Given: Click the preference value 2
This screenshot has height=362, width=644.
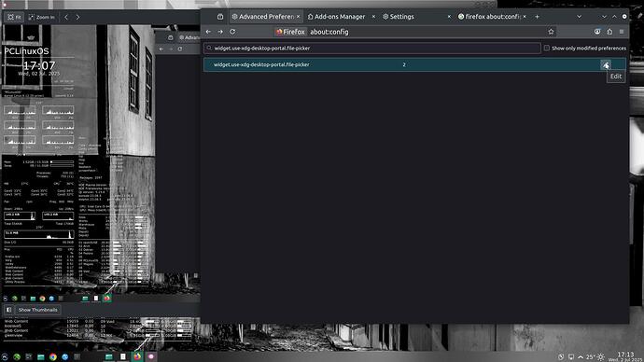Looking at the screenshot, I should coord(404,64).
